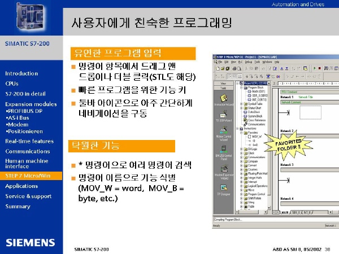The height and width of the screenshot is (254, 339).
Task: Select the MAIN editor tab
Action: click(285, 213)
